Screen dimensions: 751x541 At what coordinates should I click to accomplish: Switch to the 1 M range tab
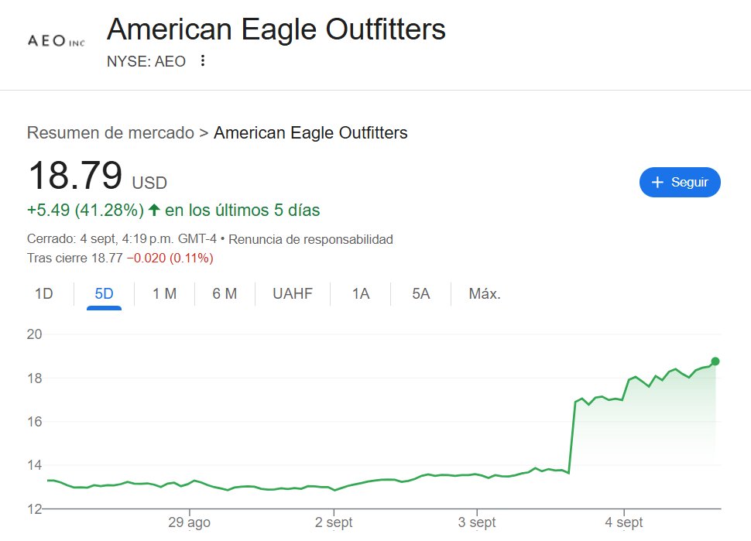pyautogui.click(x=164, y=294)
